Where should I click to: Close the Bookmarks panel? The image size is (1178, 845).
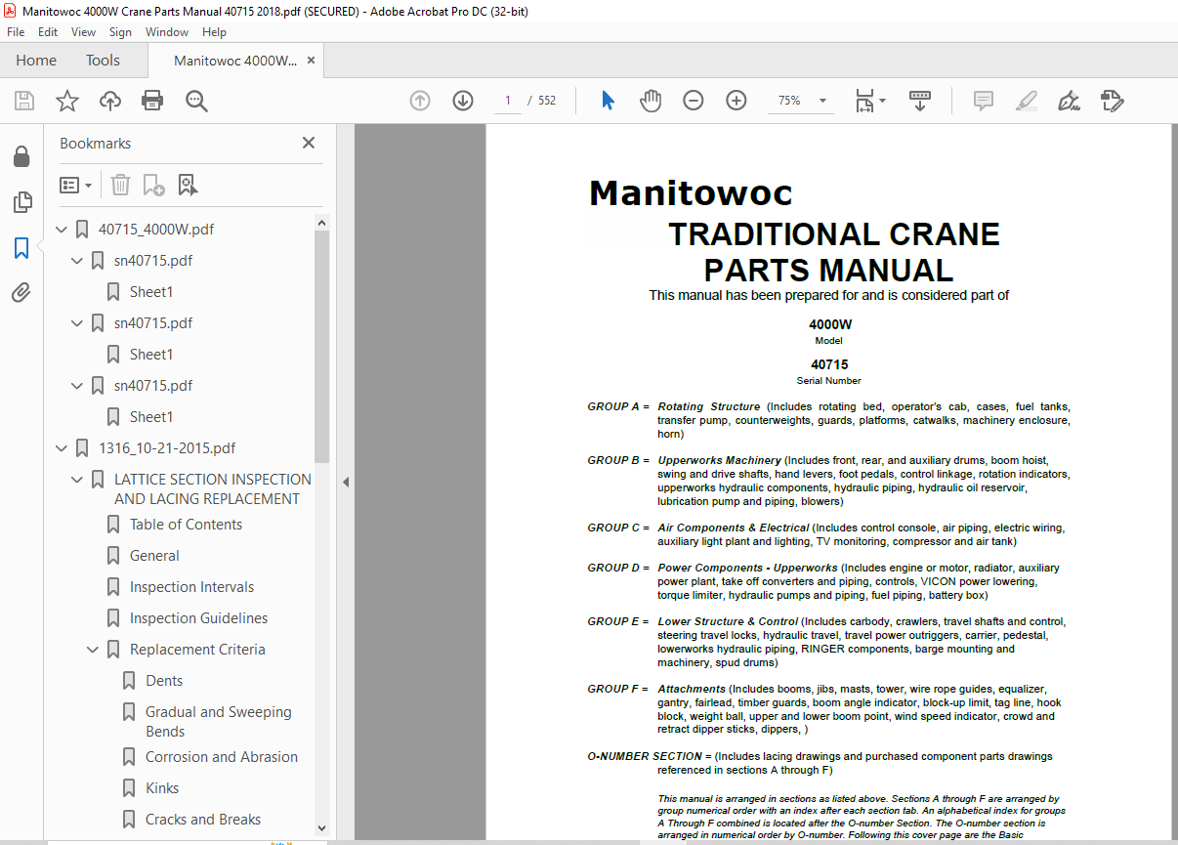[309, 143]
